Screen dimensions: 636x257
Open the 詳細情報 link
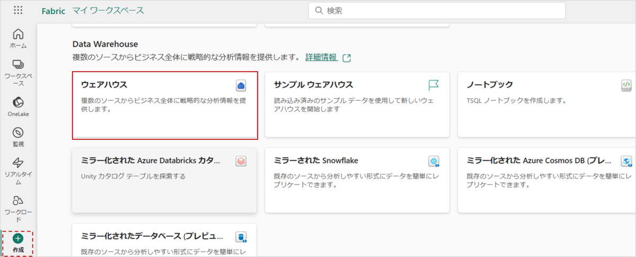(321, 57)
